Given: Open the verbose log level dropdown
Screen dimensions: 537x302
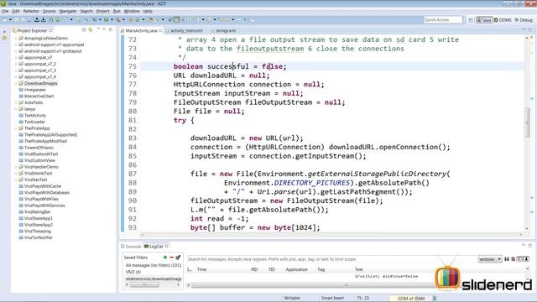Looking at the screenshot, I should click(490, 259).
